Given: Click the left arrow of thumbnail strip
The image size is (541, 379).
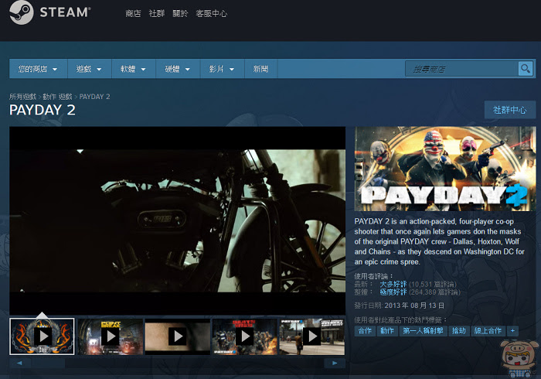Looking at the screenshot, I should (19, 363).
